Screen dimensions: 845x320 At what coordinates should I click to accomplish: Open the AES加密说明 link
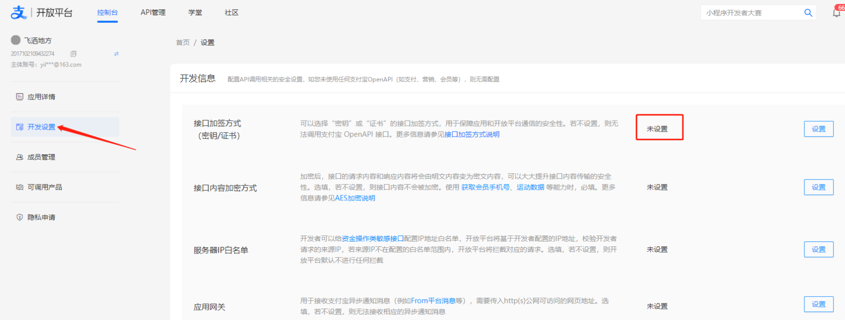click(x=355, y=198)
